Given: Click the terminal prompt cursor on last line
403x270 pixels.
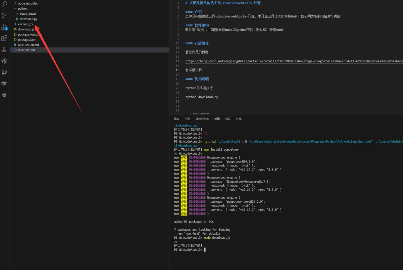Looking at the screenshot, I should coord(205,250).
